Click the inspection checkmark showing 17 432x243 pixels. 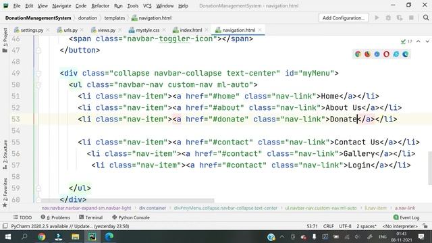(406, 41)
